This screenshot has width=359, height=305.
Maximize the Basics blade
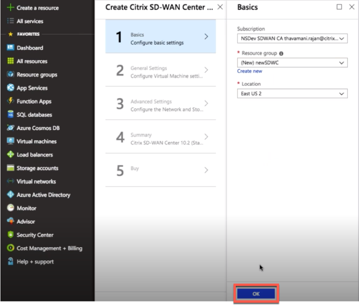[x=339, y=7]
